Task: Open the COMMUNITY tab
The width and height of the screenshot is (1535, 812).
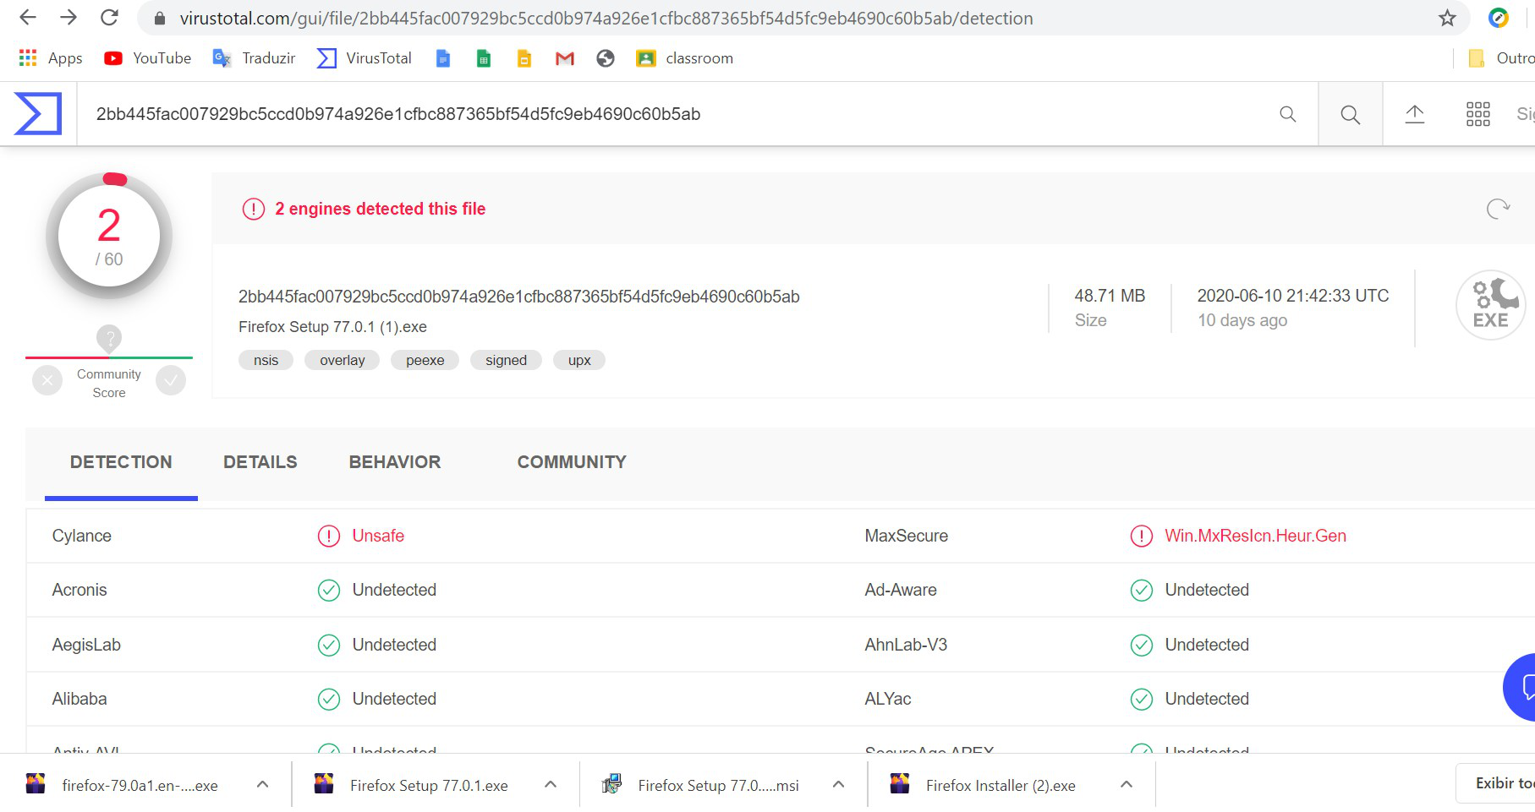Action: click(572, 462)
